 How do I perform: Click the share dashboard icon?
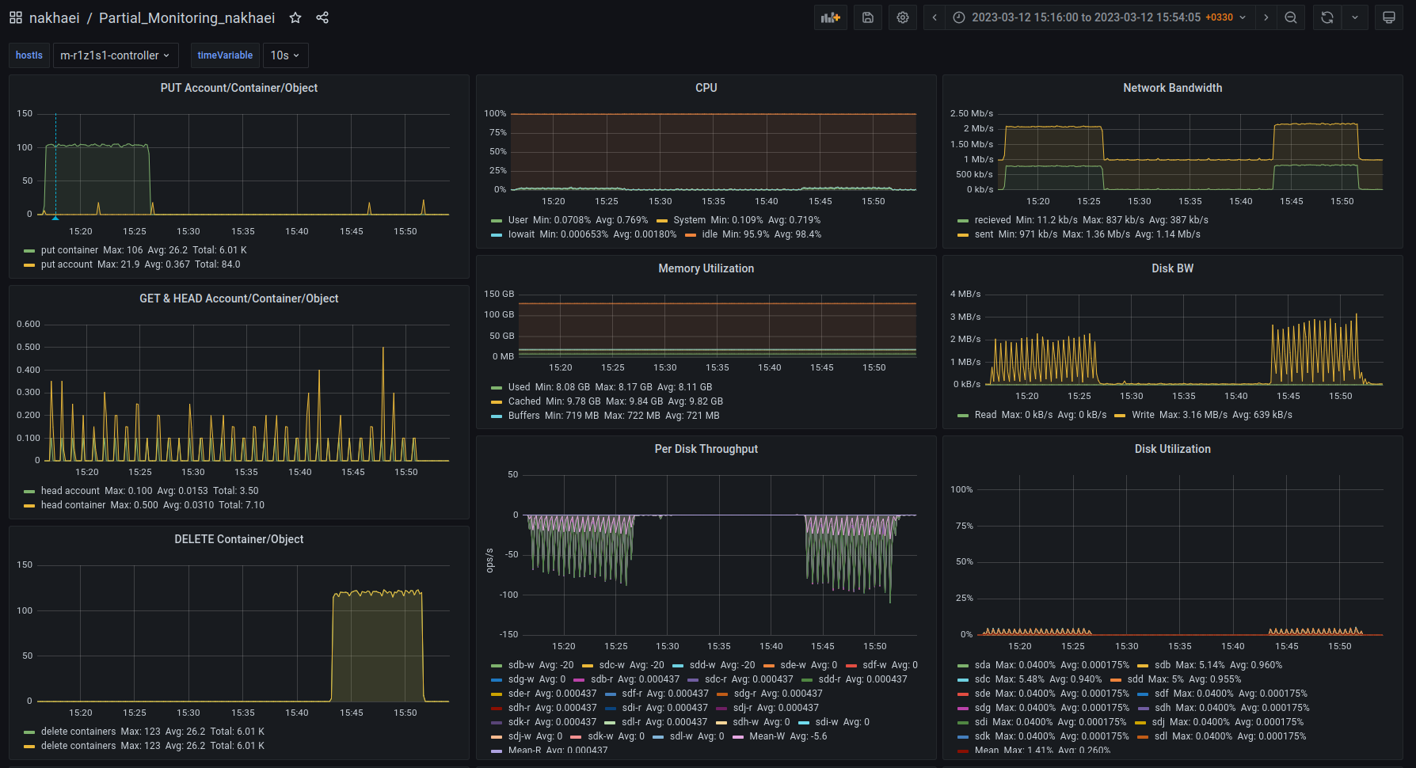click(x=322, y=17)
